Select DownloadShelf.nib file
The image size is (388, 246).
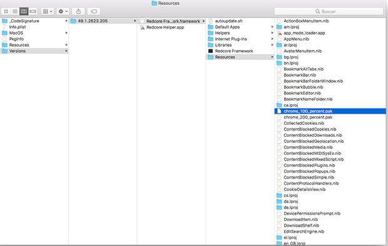pos(330,225)
